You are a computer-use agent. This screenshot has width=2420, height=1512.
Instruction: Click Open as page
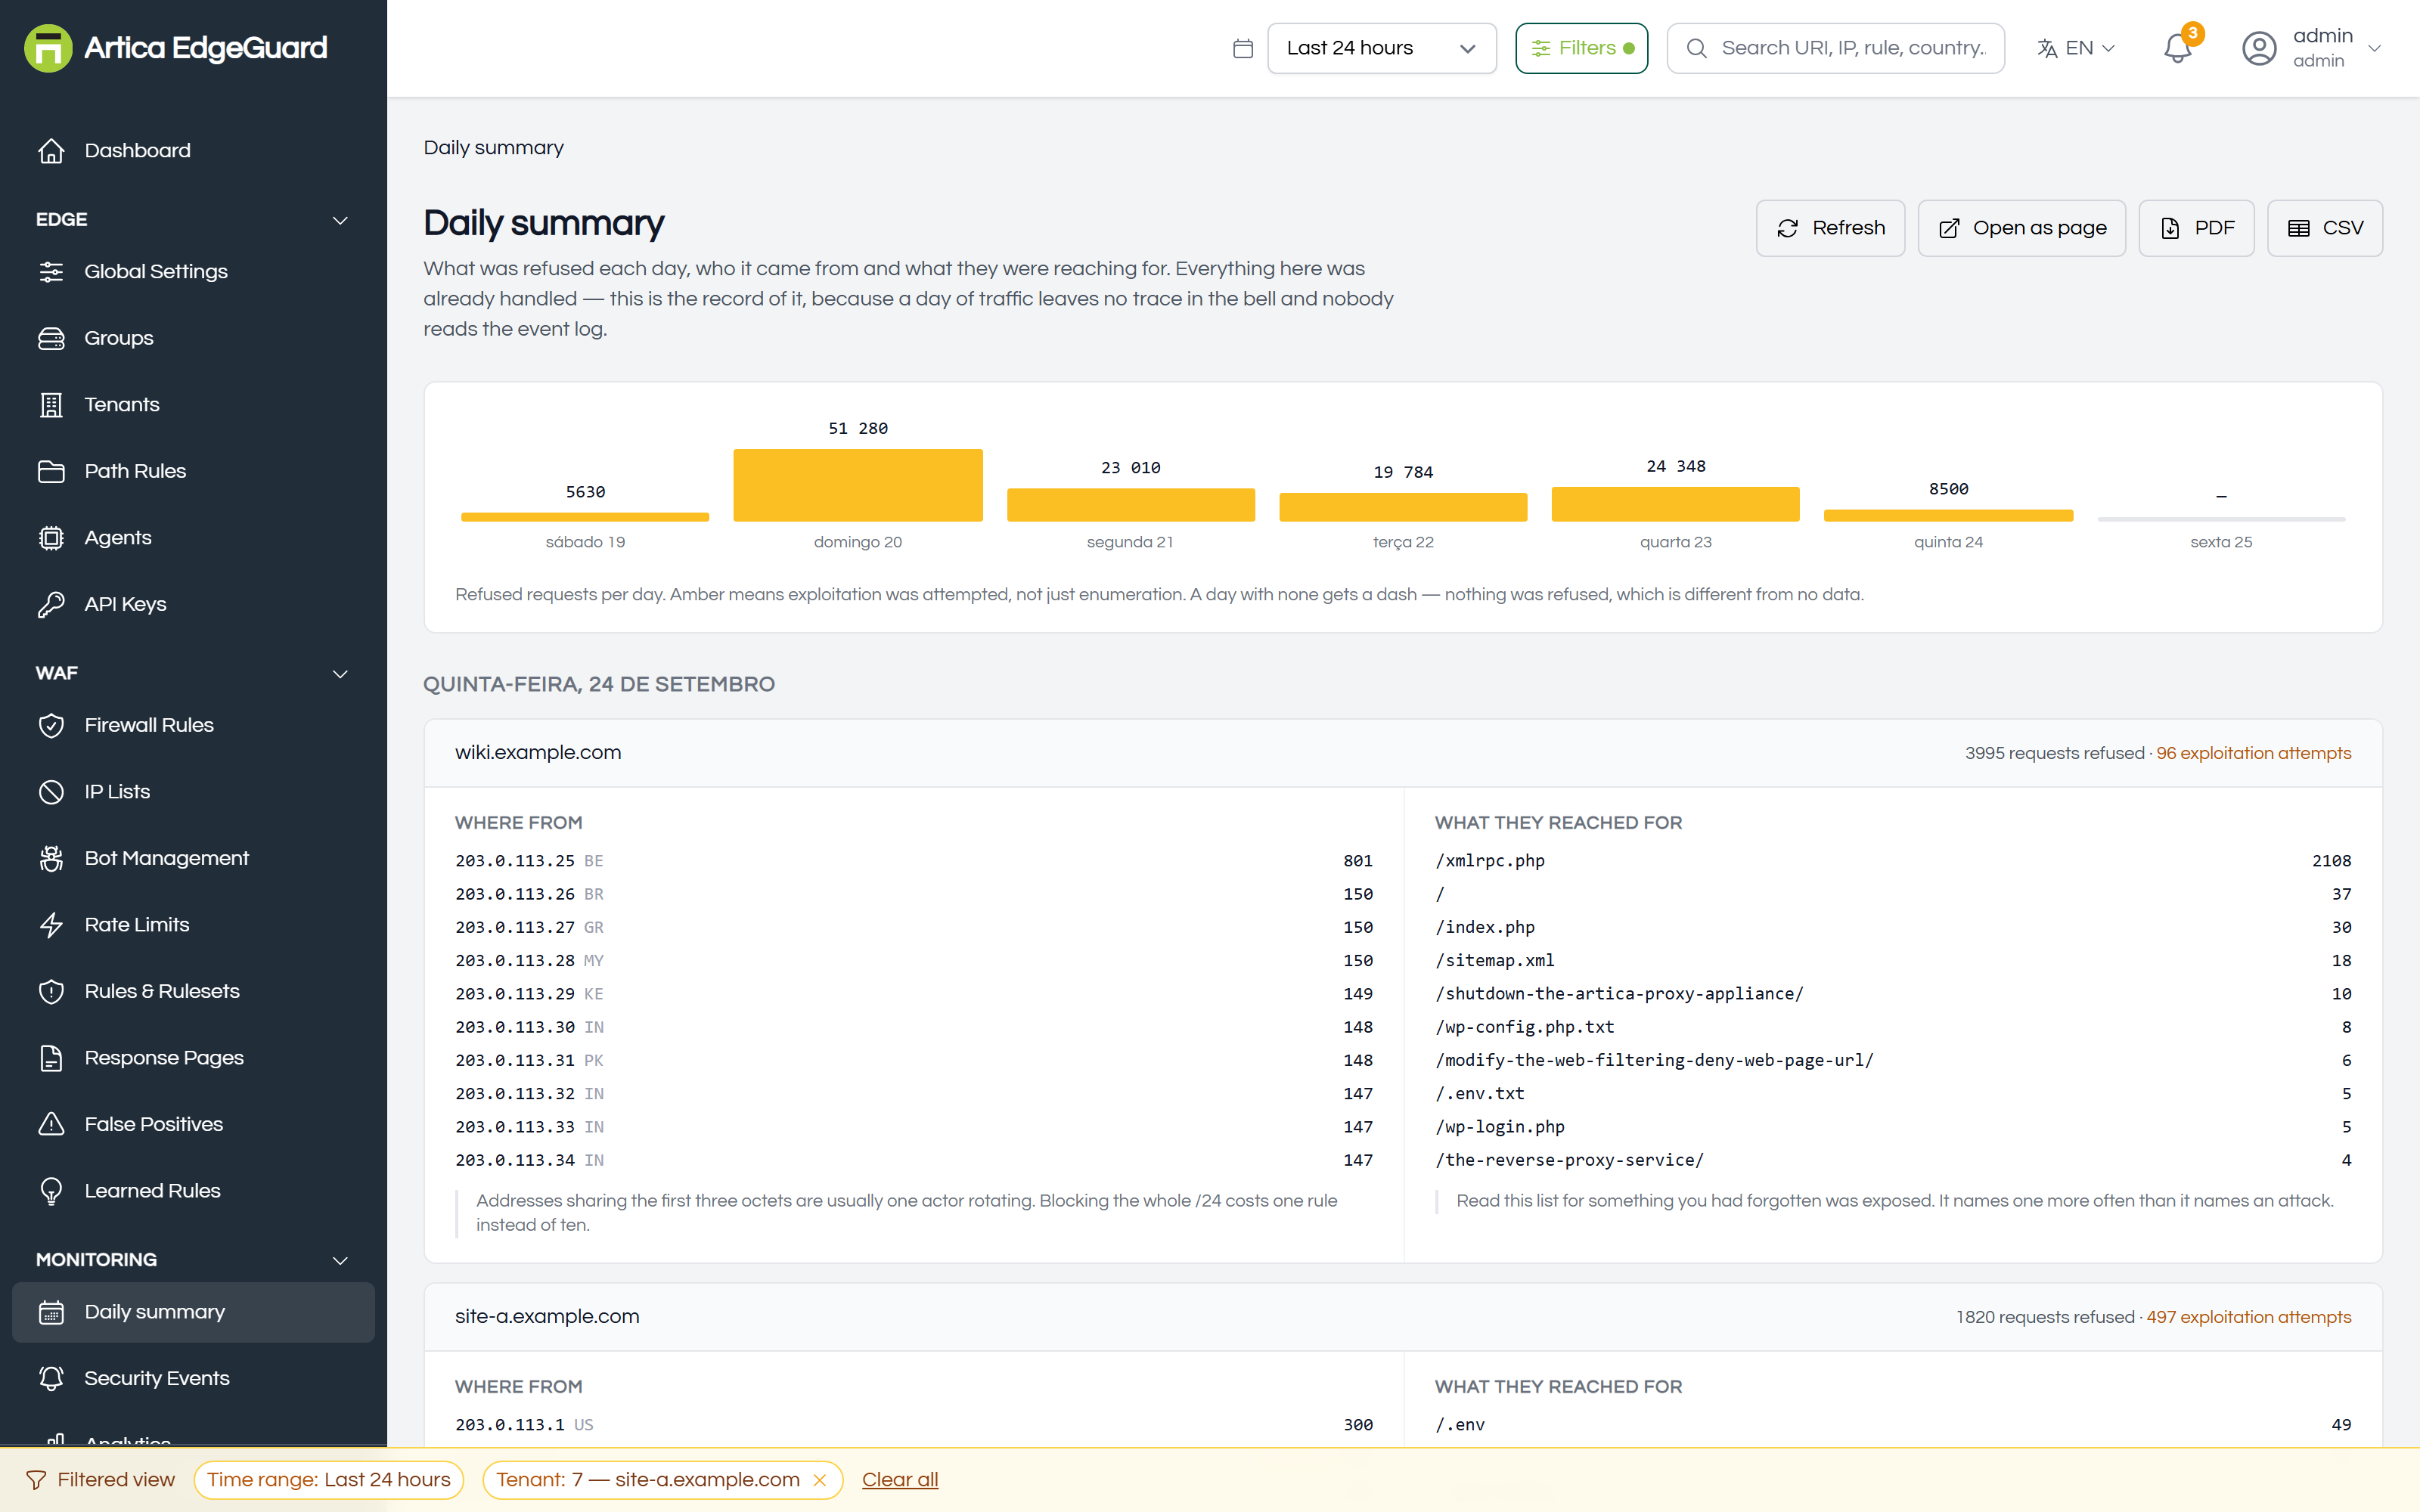pos(2021,228)
